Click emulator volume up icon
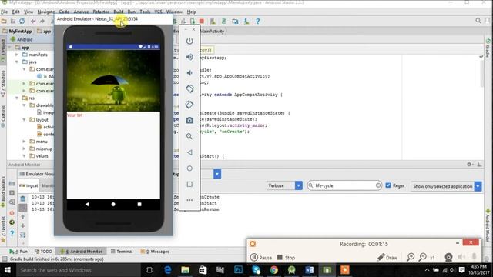493x277 pixels. 189,57
